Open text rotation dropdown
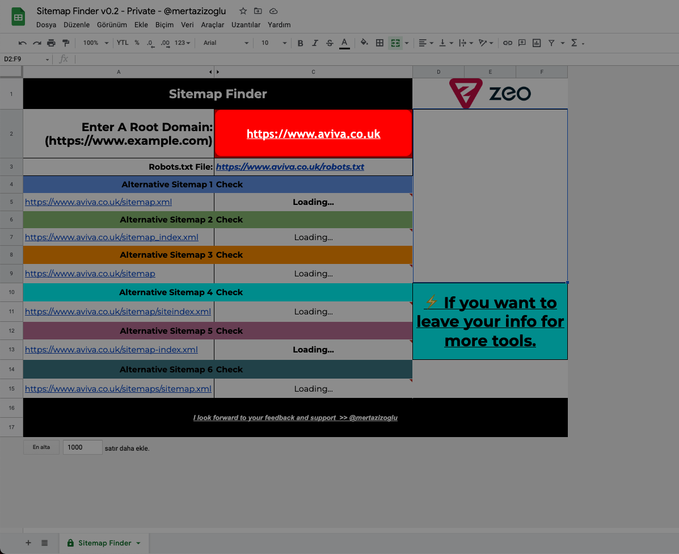Viewport: 679px width, 554px height. click(486, 43)
